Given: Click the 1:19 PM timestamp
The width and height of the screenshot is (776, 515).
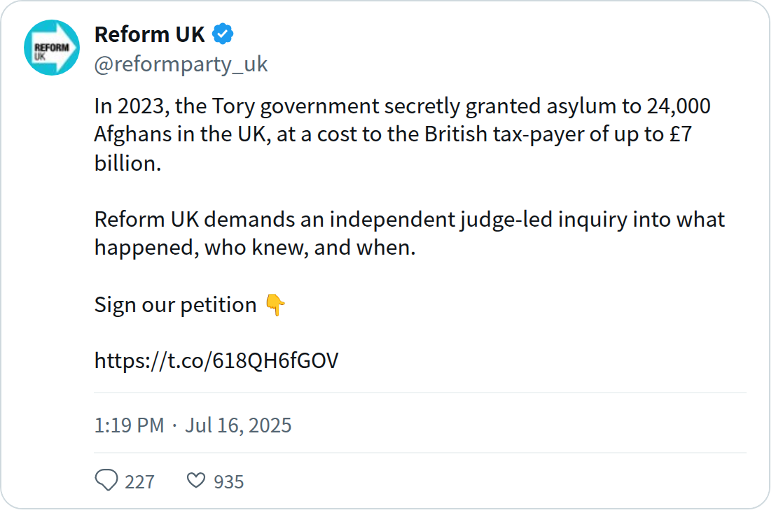Looking at the screenshot, I should [129, 425].
